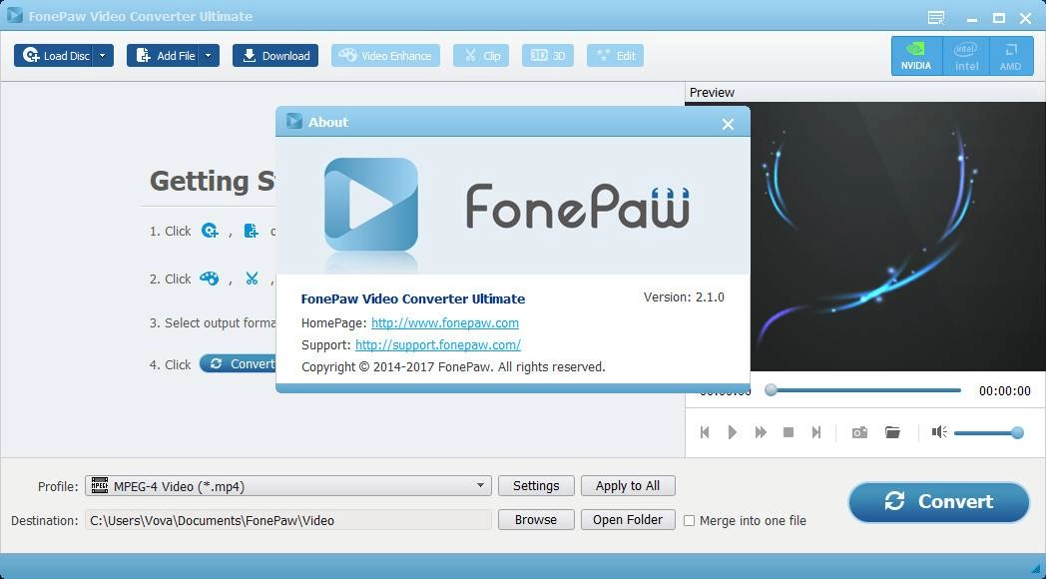Browse for destination folder
1046x579 pixels.
[536, 520]
